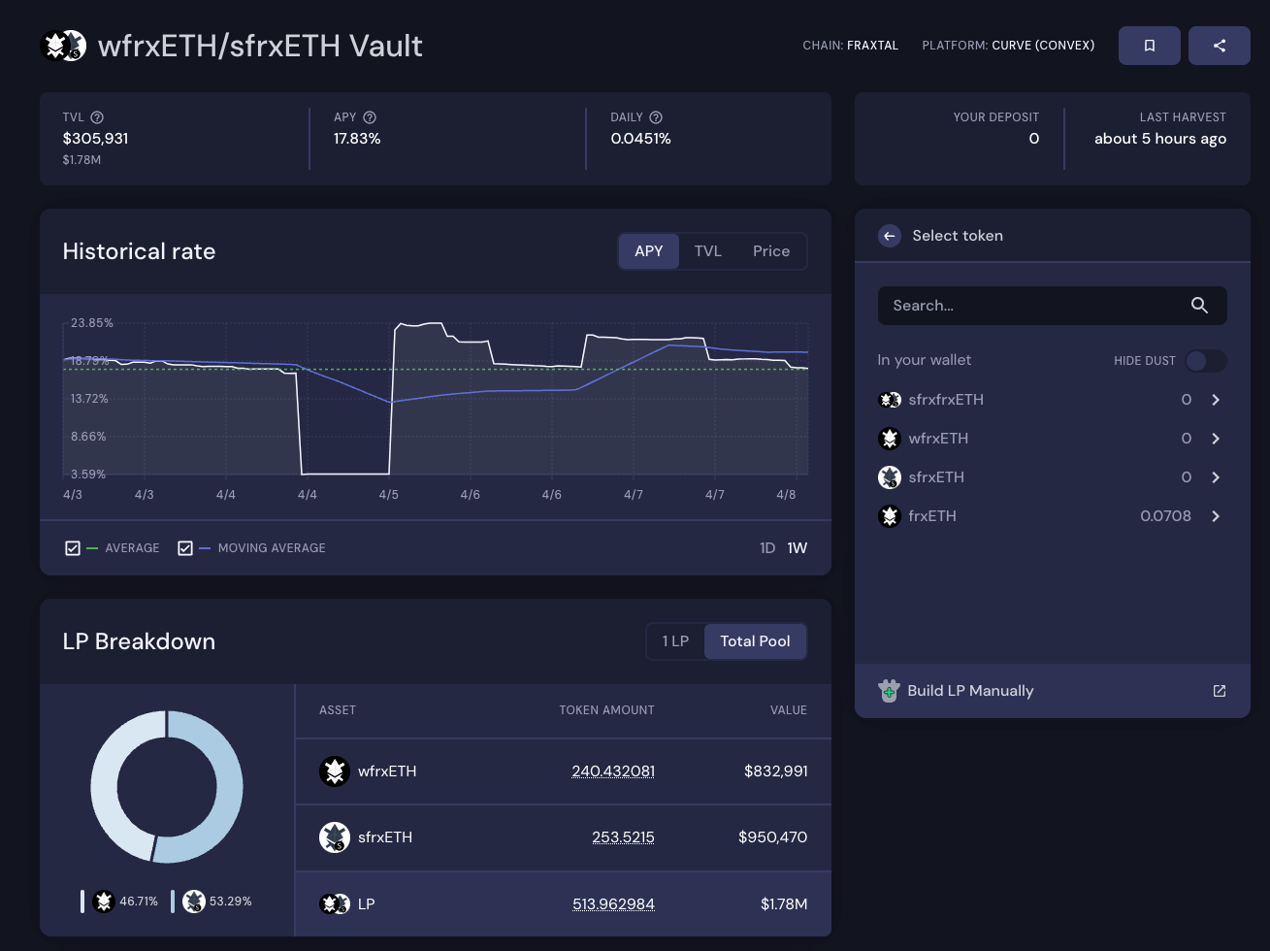Click the TVL help question mark icon
1270x951 pixels.
[97, 117]
